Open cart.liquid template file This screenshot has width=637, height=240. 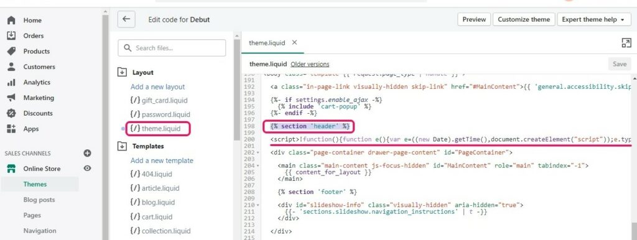pyautogui.click(x=151, y=217)
